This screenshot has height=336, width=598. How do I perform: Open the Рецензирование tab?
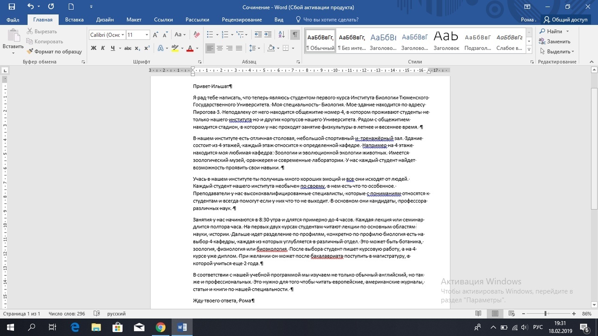coord(242,20)
